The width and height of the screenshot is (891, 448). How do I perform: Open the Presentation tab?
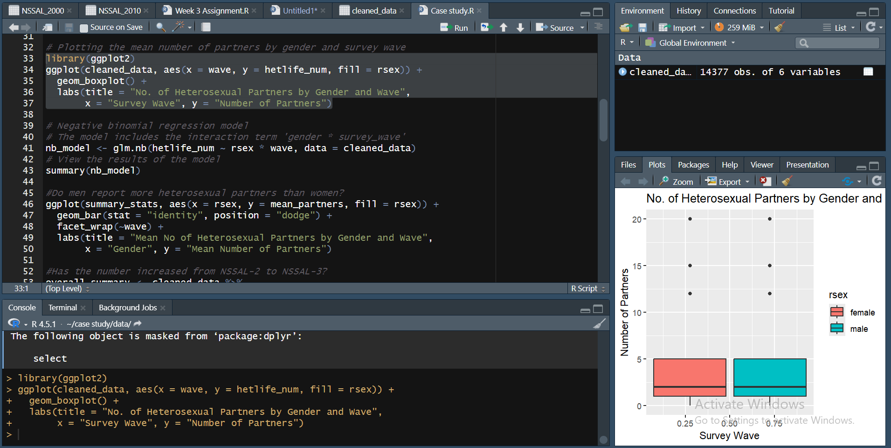pos(807,164)
